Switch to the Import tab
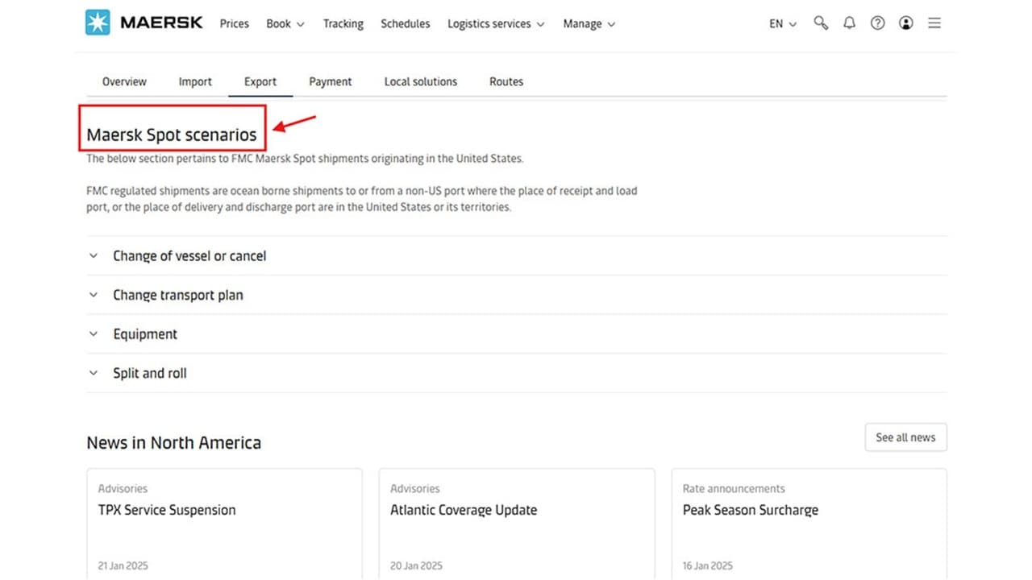The width and height of the screenshot is (1032, 580). tap(195, 82)
